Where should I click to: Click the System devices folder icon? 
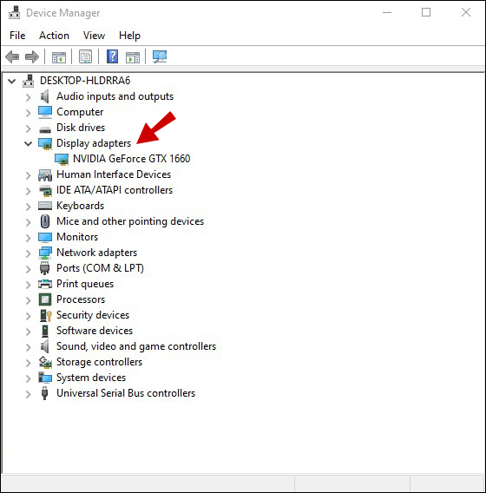[45, 378]
